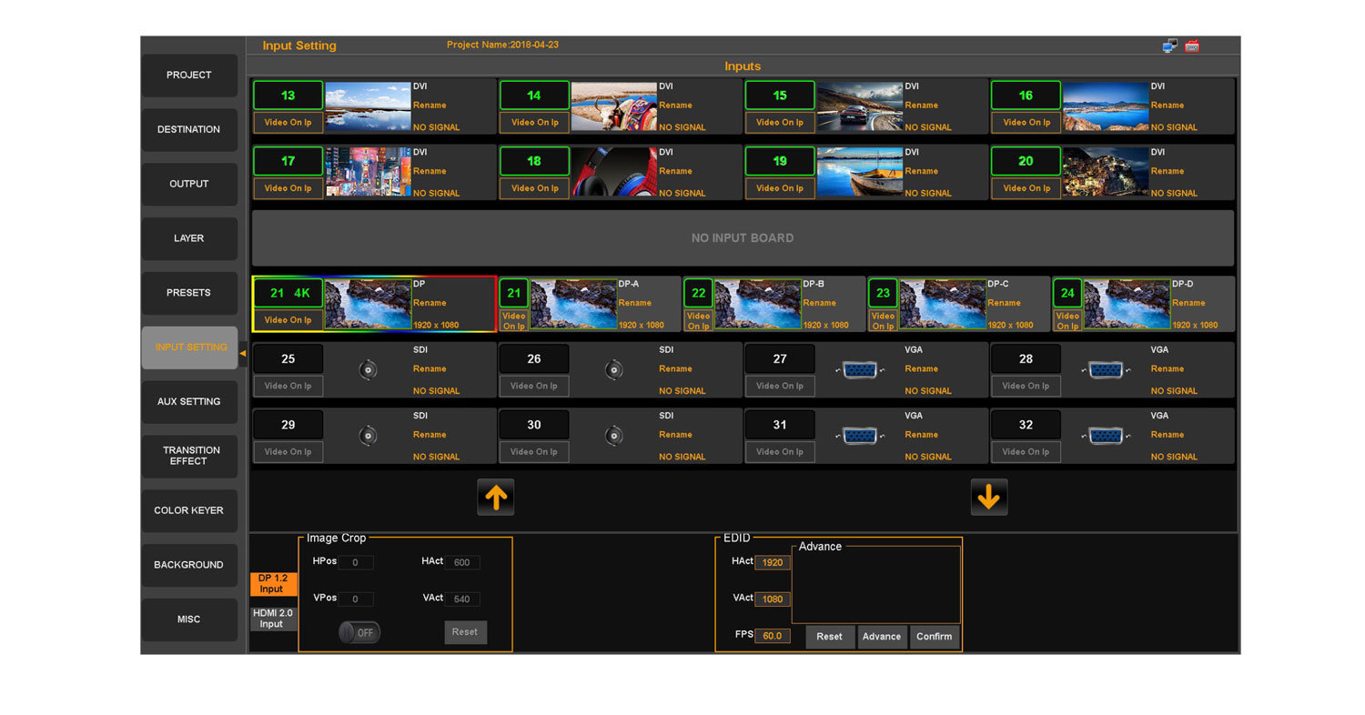Collapse the sidebar arrow beside Input Setting
This screenshot has width=1365, height=715.
243,352
